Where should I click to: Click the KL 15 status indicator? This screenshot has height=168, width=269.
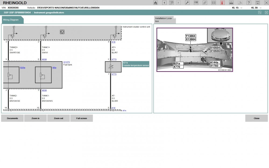[x=237, y=8]
